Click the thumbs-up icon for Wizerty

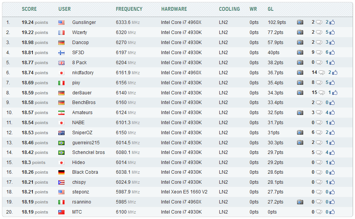332,33
